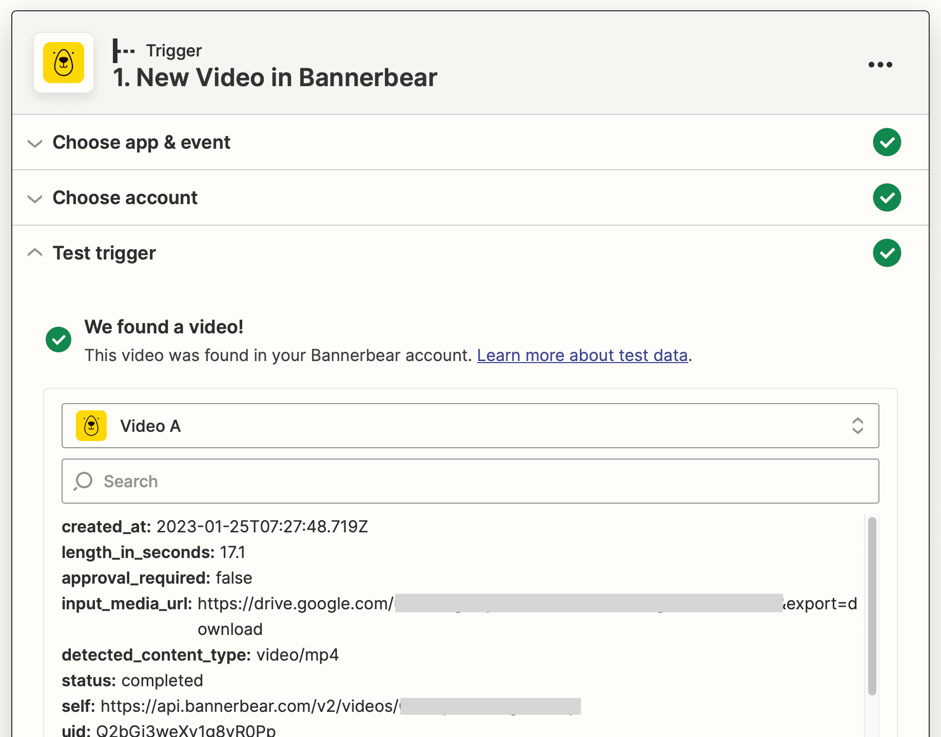Open the three-dot more options menu

(880, 65)
